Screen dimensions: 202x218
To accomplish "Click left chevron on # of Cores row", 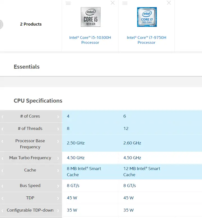I will point(2,117).
